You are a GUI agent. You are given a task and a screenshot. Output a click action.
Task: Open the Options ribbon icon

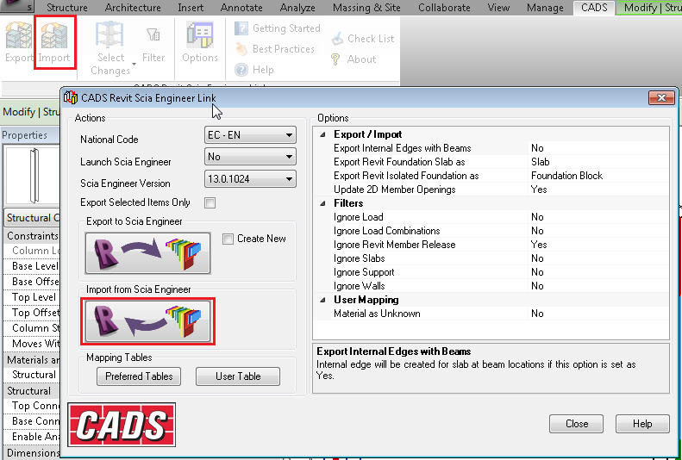[x=200, y=43]
